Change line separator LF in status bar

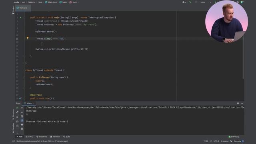(211, 141)
